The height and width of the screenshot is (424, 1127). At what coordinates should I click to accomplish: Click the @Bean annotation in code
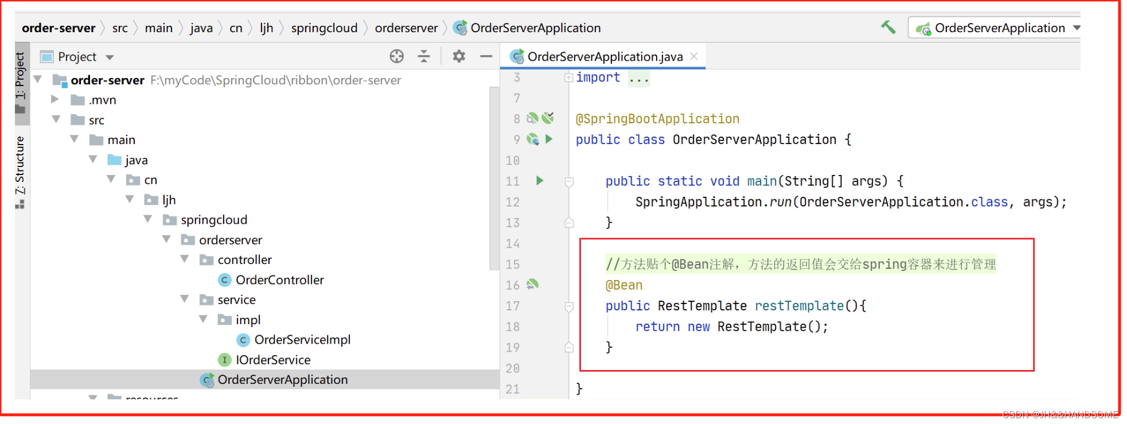(624, 285)
